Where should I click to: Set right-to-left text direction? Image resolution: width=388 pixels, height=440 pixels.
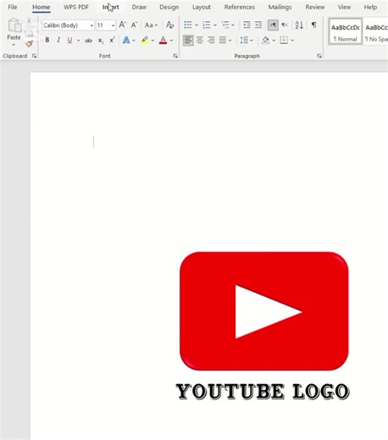[285, 25]
